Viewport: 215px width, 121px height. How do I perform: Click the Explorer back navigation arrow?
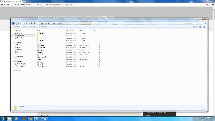click(x=13, y=23)
